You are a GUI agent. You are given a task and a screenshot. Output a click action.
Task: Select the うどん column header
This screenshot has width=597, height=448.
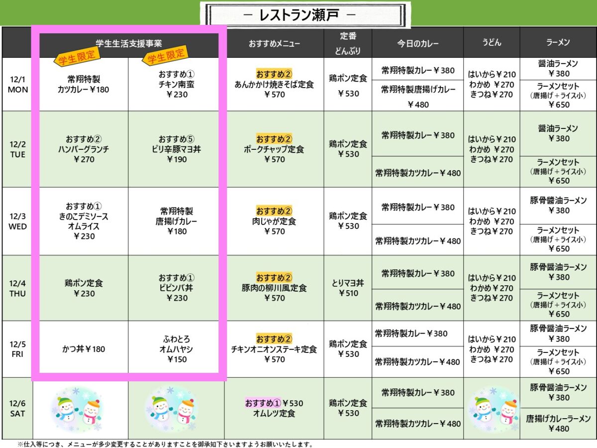tap(491, 43)
